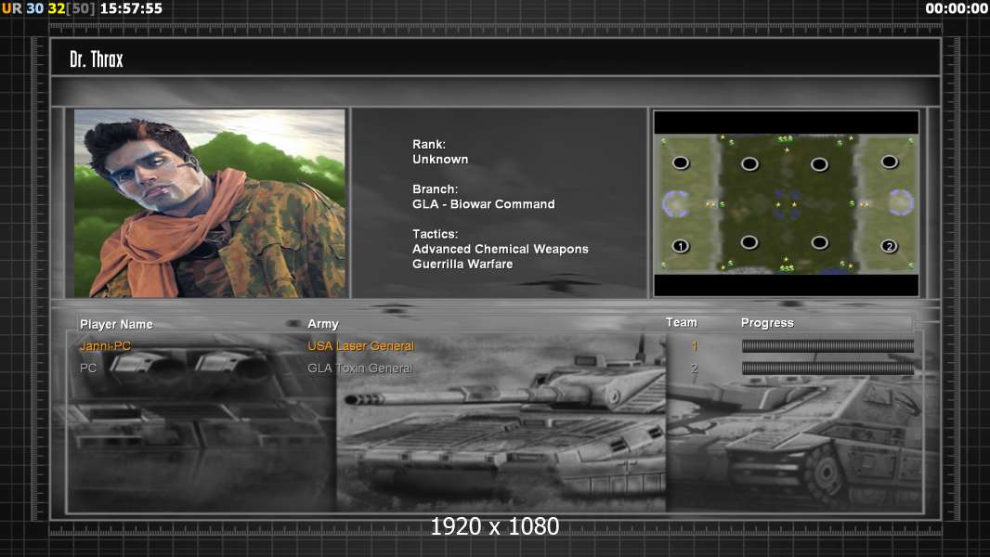Click the 'Dr. Thrax' title text
This screenshot has height=557, width=990.
[96, 59]
